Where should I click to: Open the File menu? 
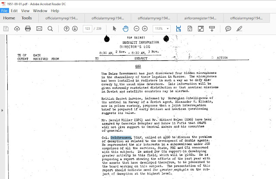4,10
